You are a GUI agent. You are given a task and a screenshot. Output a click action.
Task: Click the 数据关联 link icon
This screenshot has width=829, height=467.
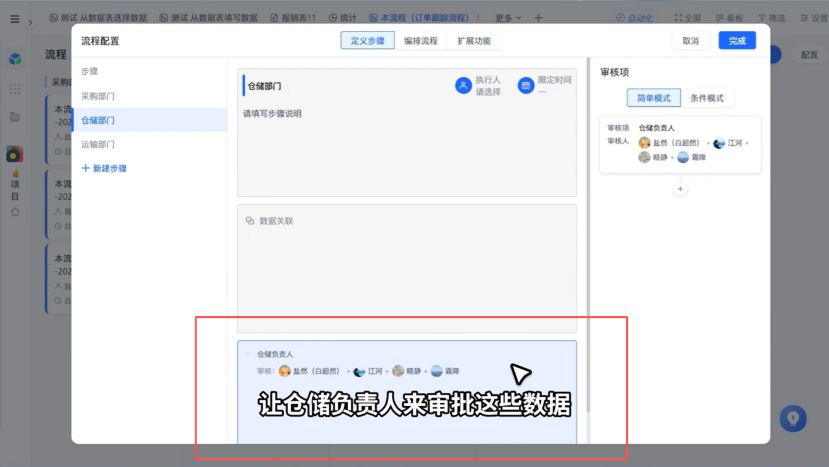(250, 221)
